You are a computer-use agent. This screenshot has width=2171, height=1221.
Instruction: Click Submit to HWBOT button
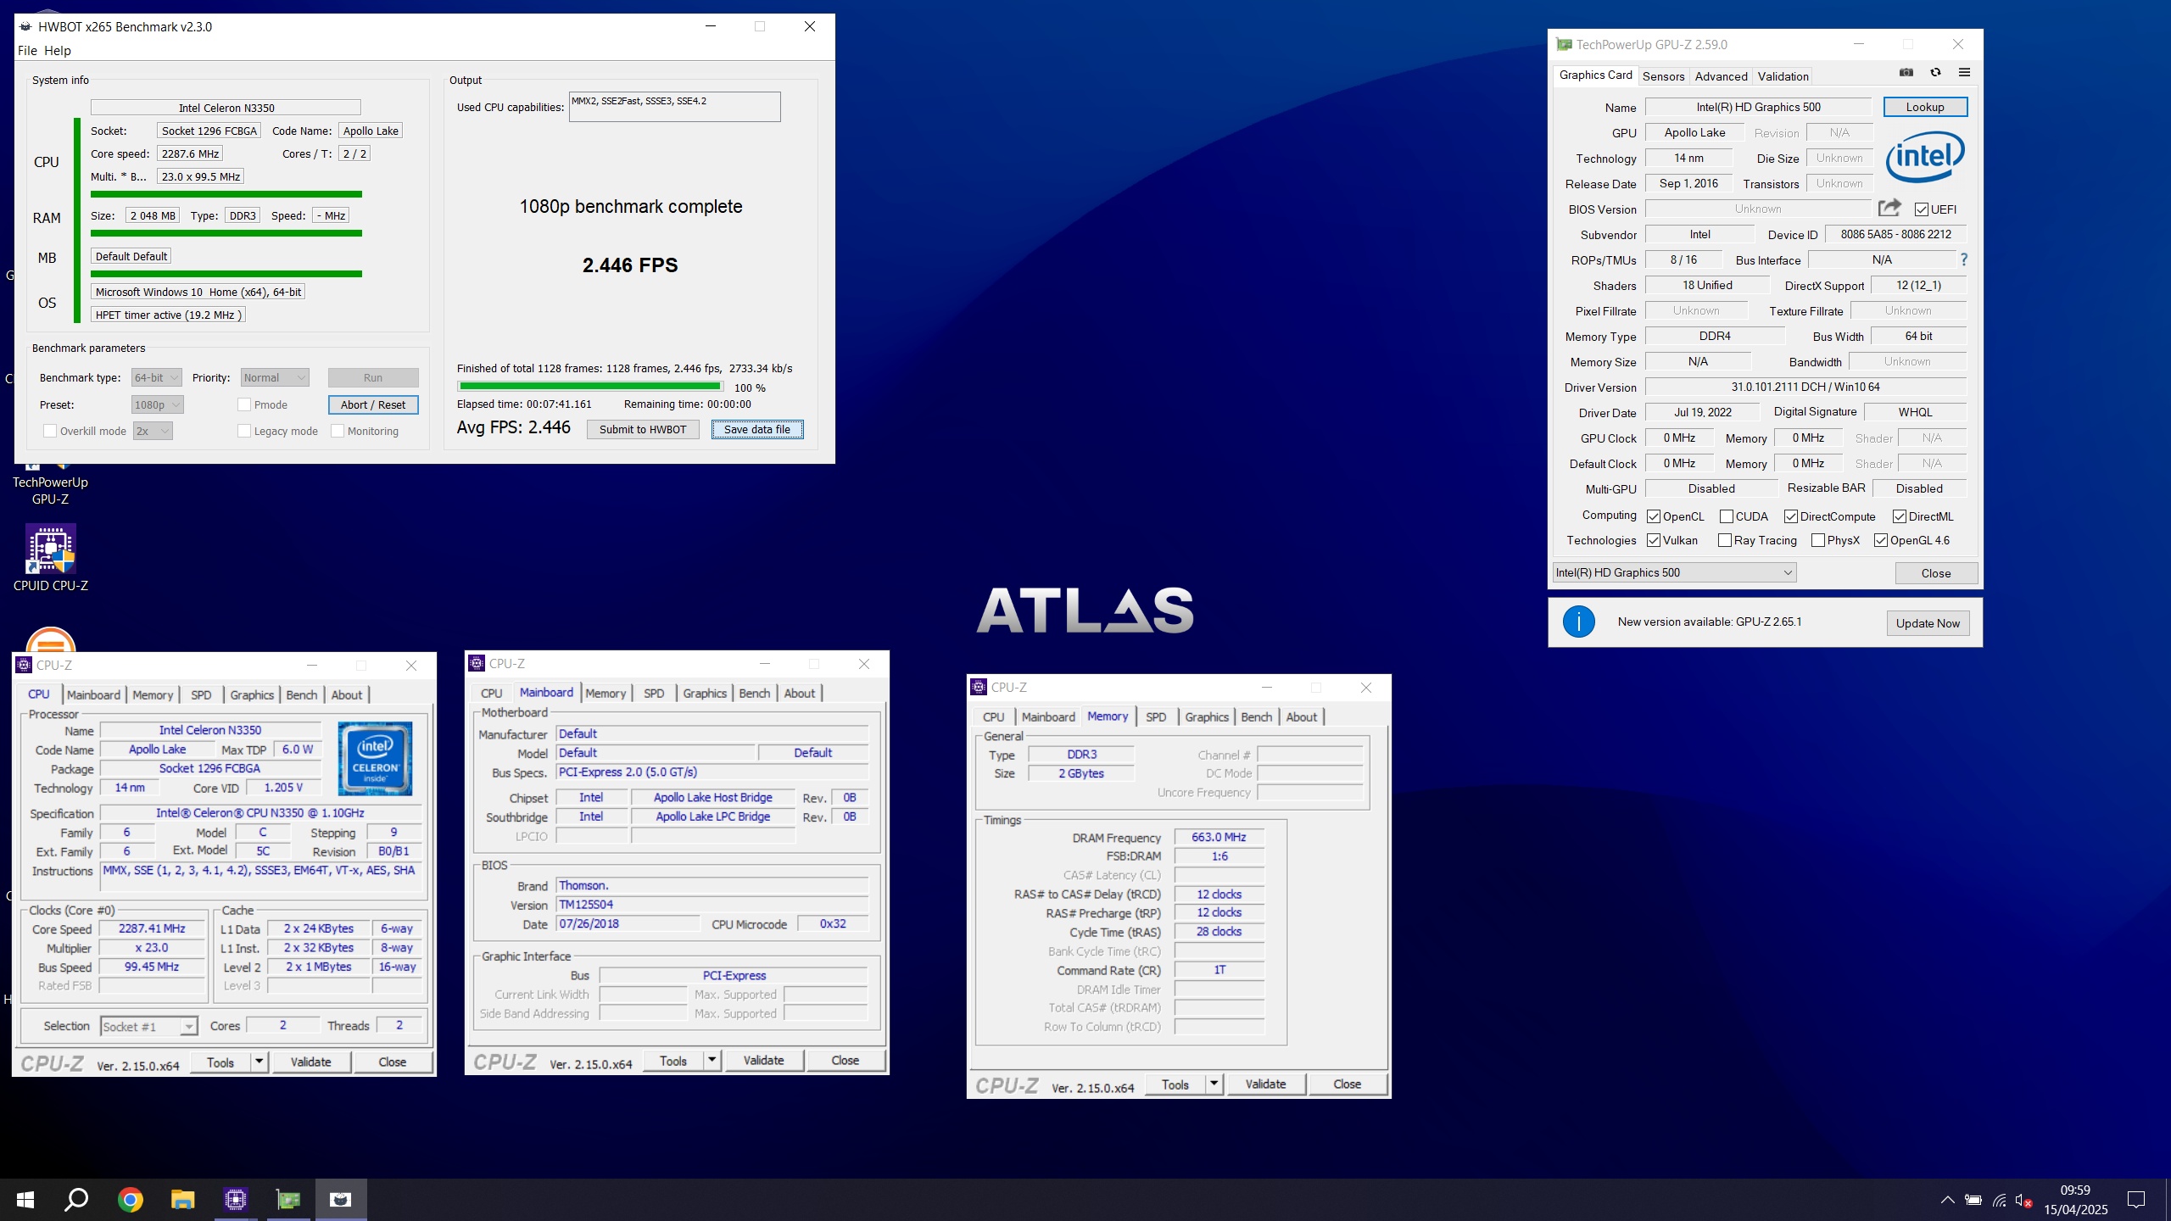pyautogui.click(x=643, y=429)
